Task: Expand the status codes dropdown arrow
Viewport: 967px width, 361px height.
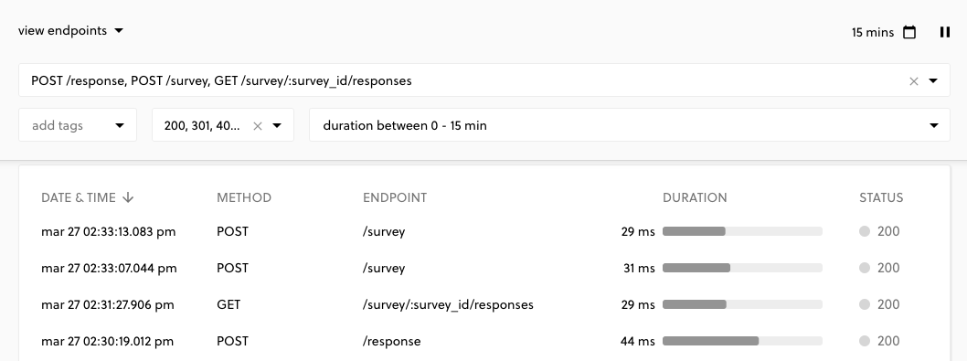Action: tap(277, 126)
